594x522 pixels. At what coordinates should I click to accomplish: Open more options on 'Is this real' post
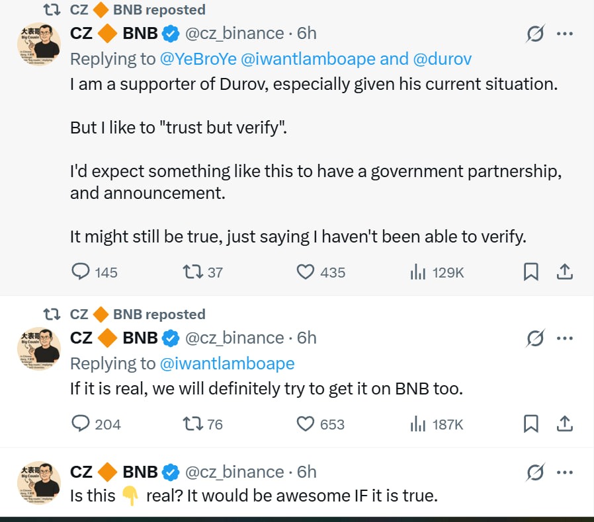point(564,472)
